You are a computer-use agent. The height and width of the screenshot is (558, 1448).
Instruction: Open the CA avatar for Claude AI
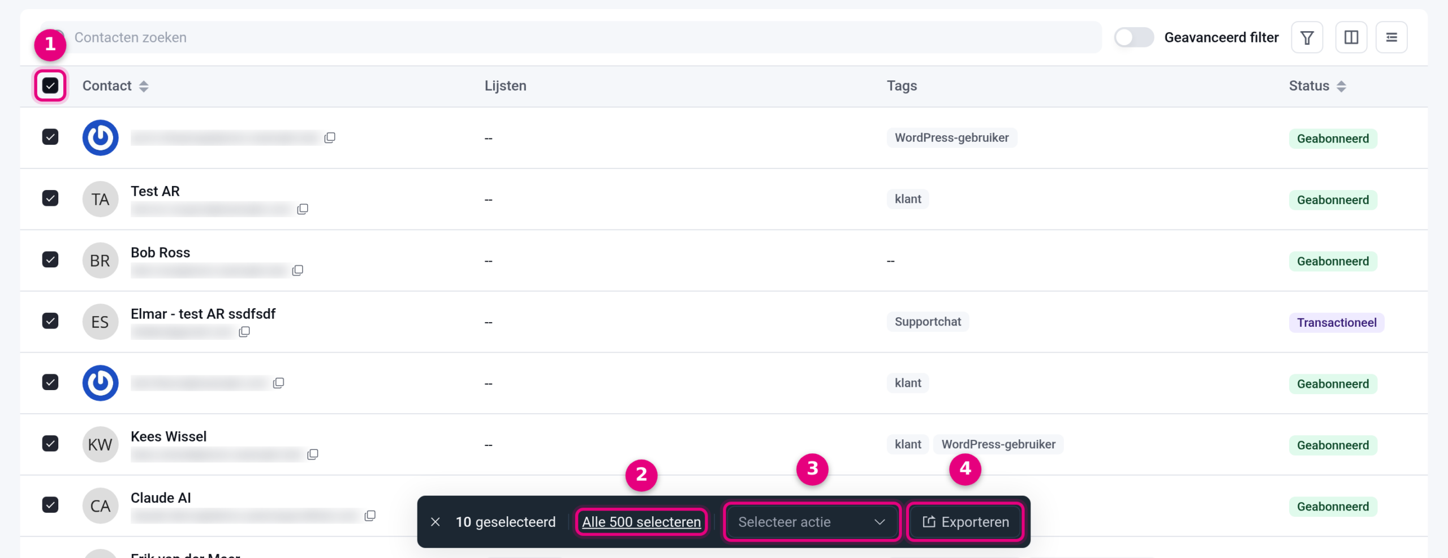[x=100, y=505]
